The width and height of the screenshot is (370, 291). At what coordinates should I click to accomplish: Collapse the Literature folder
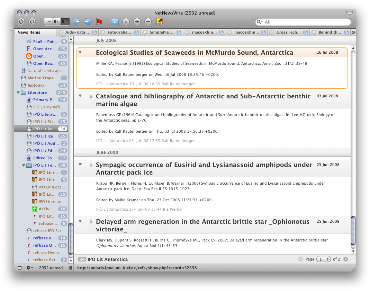coord(18,92)
